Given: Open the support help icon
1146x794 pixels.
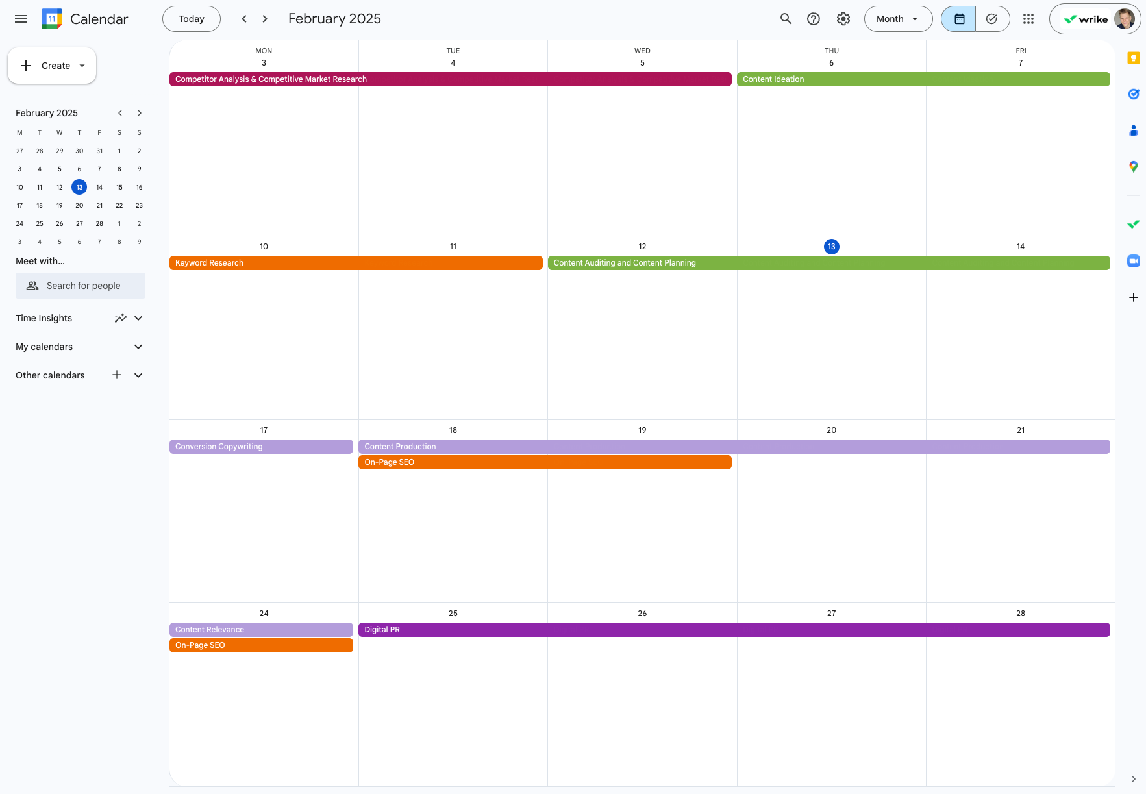Looking at the screenshot, I should (814, 19).
